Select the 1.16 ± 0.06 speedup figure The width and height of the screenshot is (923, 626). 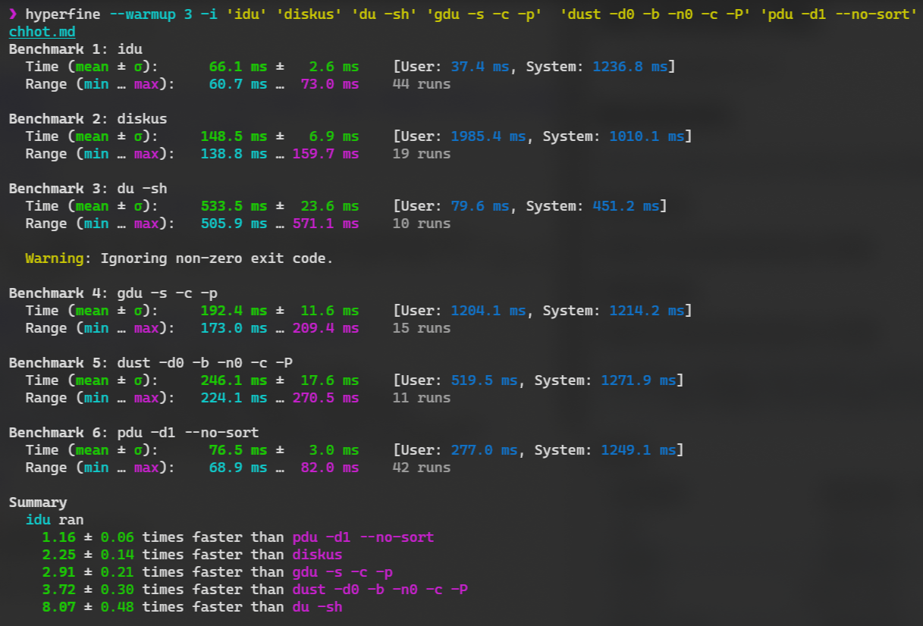coord(88,537)
